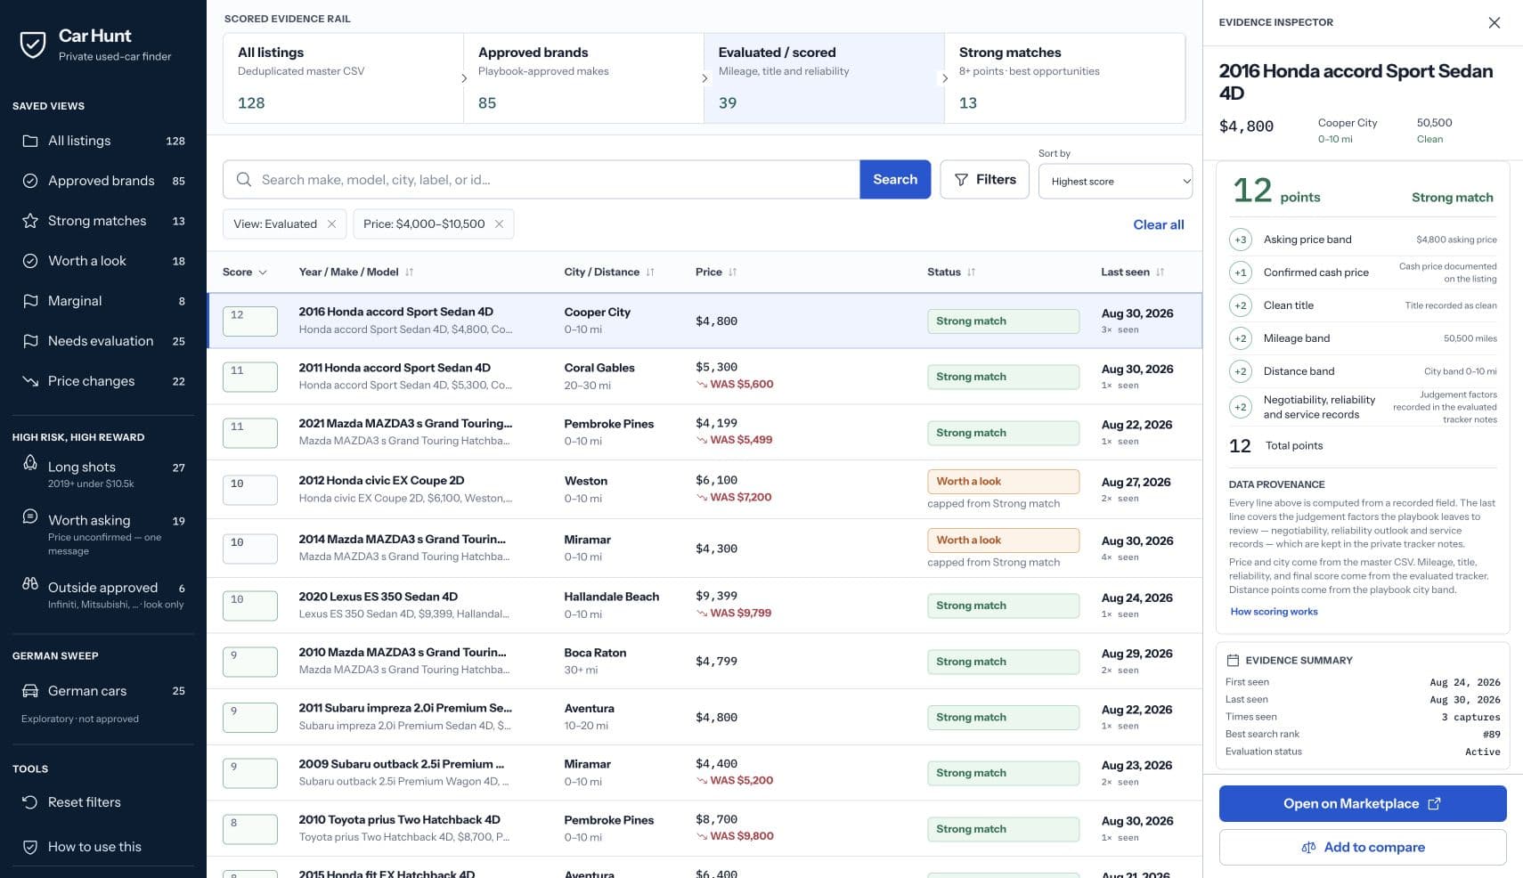Remove the Price range filter chip
Screen dimensions: 1523x878
[x=499, y=224]
